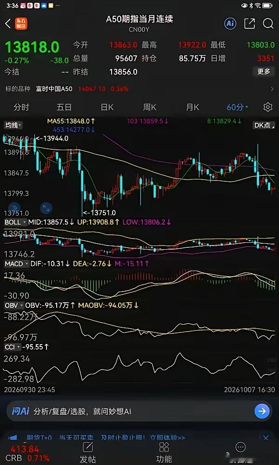
Task: Tap the battery icon in status bar
Action: [267, 6]
